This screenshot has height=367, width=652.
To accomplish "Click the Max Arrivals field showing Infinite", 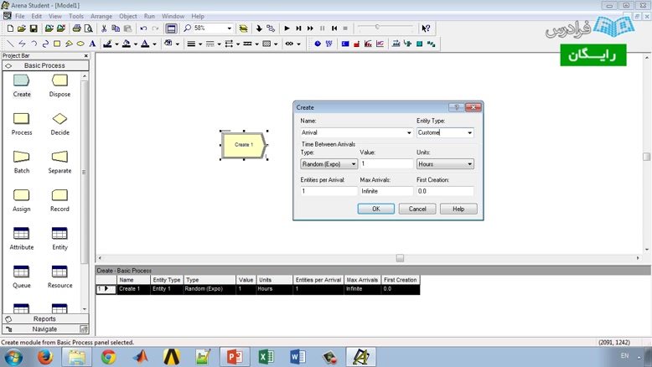I will 386,191.
